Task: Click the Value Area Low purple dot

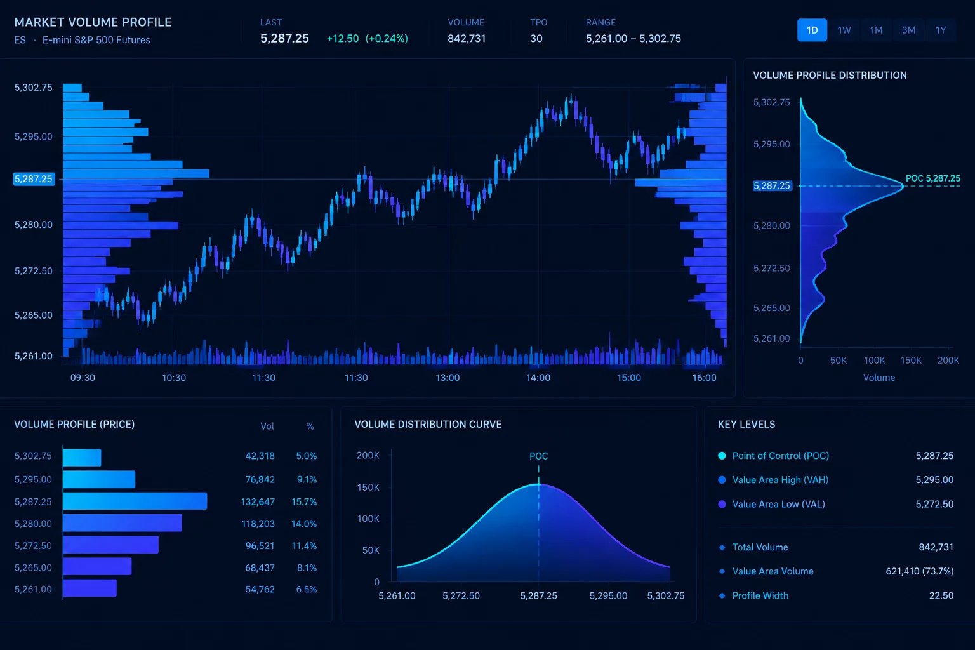Action: [x=722, y=504]
